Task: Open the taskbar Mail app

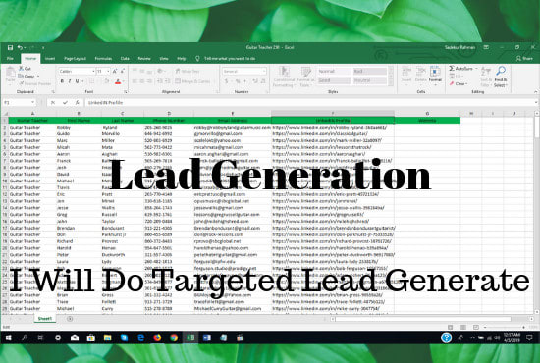Action: coord(75,337)
